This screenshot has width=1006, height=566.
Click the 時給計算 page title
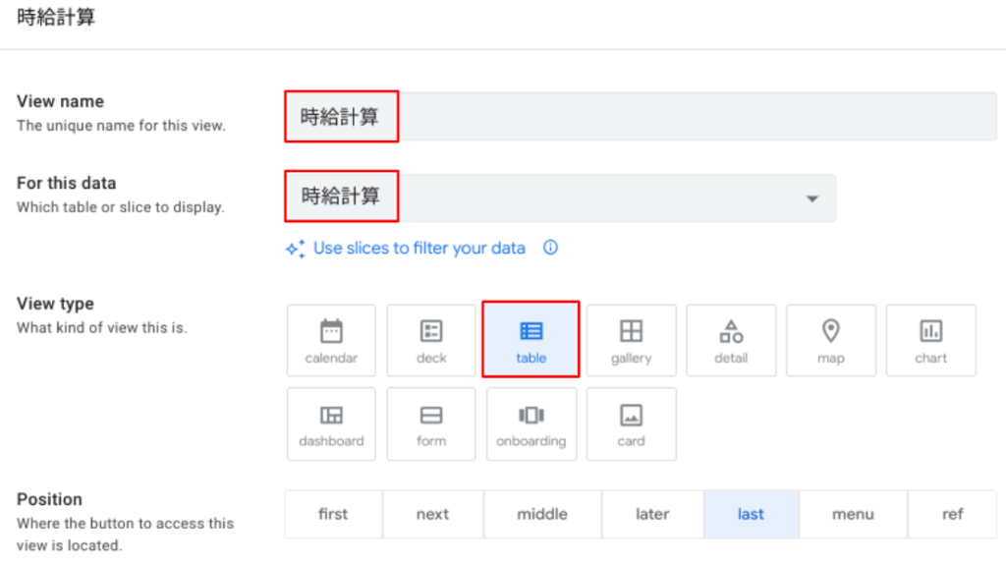point(56,18)
